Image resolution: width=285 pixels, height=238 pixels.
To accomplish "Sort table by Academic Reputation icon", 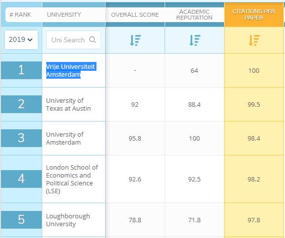I will [195, 40].
